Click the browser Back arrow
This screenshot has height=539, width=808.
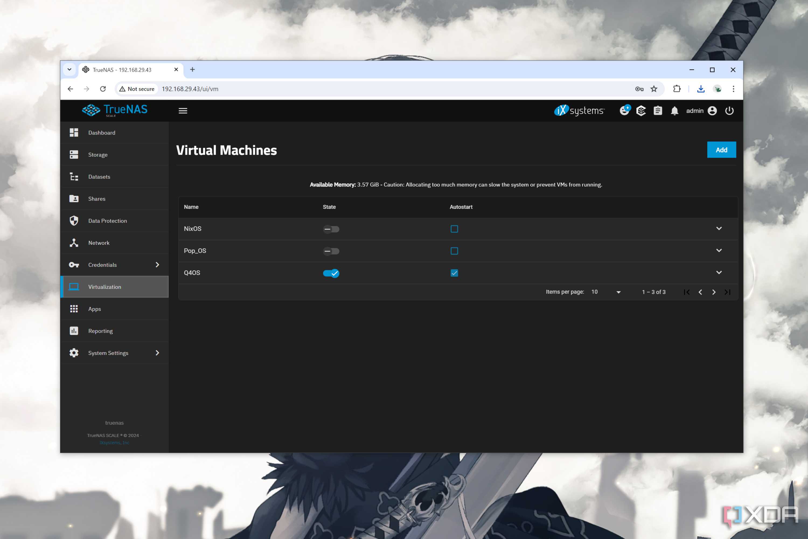click(x=70, y=89)
